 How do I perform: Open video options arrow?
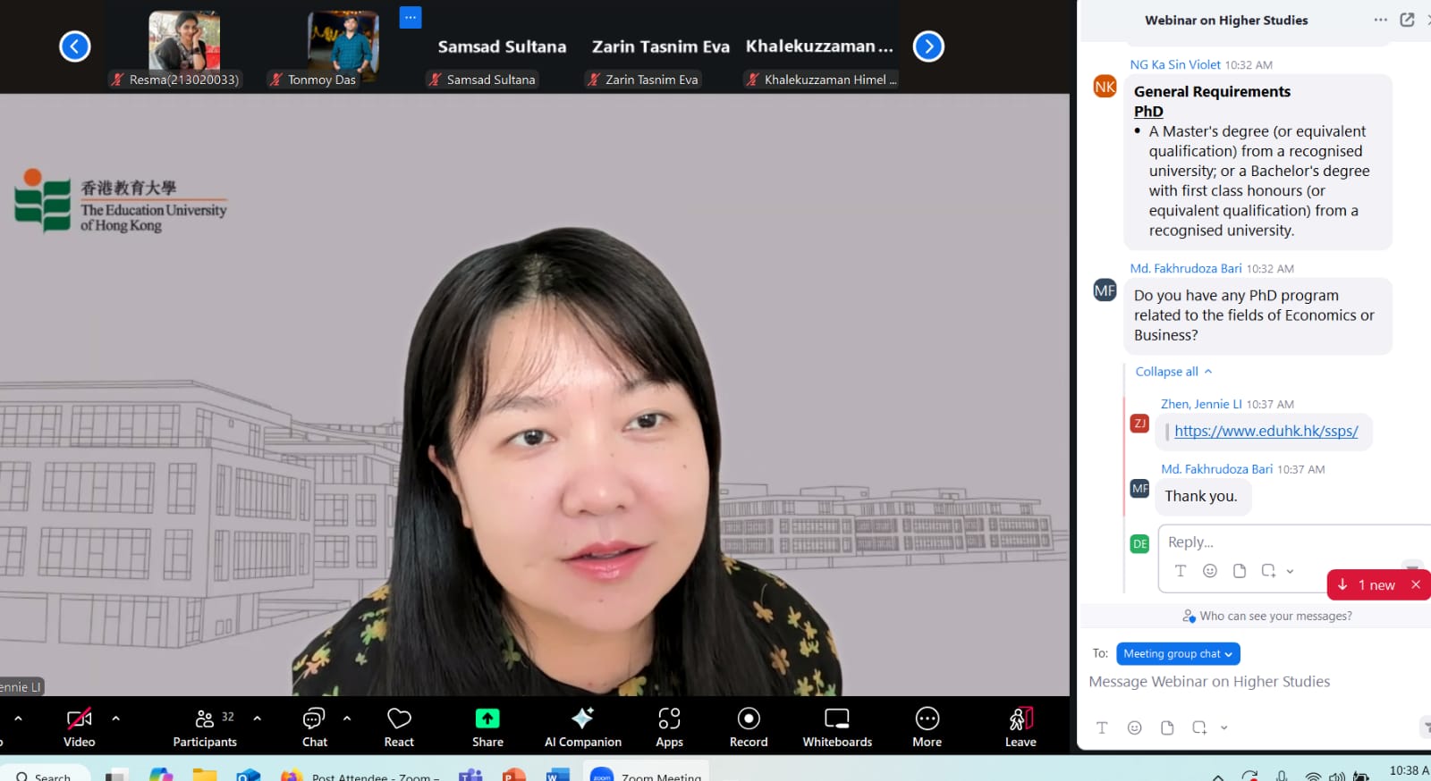coord(115,718)
